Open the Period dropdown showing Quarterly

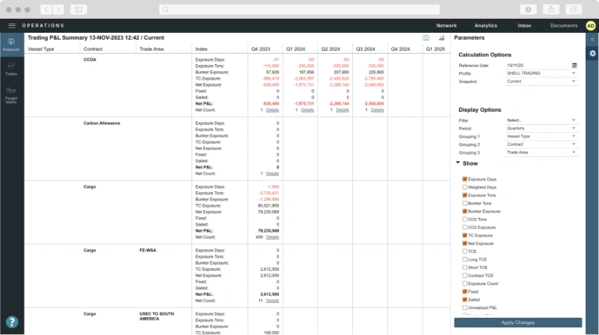pyautogui.click(x=541, y=128)
